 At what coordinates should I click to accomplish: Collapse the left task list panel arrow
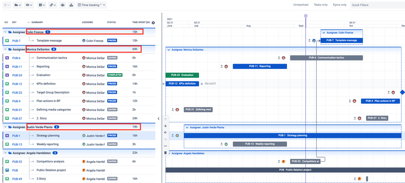coord(159,119)
